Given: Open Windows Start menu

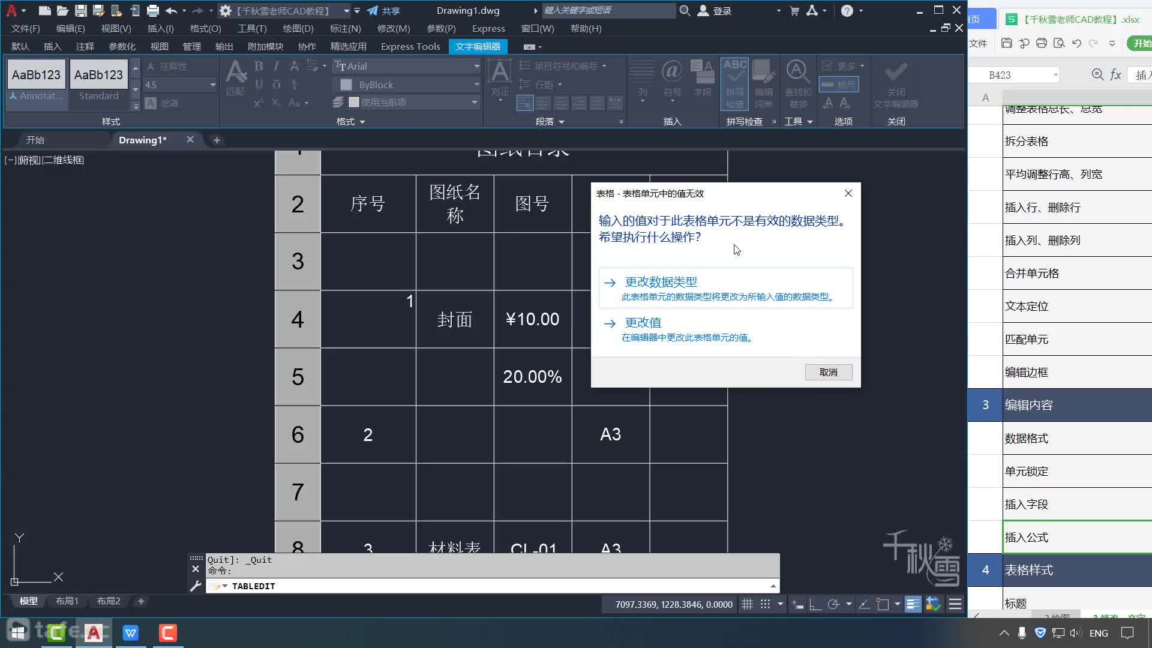Looking at the screenshot, I should (19, 633).
